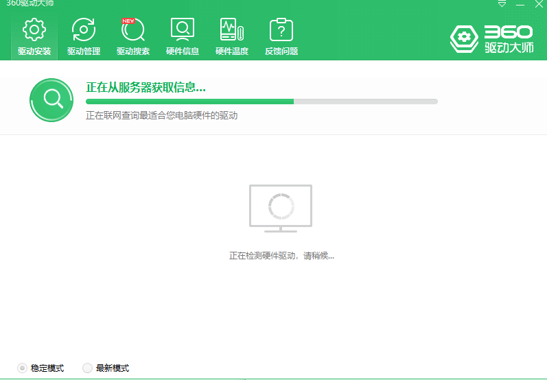Open the 驱动安装 gear icon tab

click(x=34, y=37)
